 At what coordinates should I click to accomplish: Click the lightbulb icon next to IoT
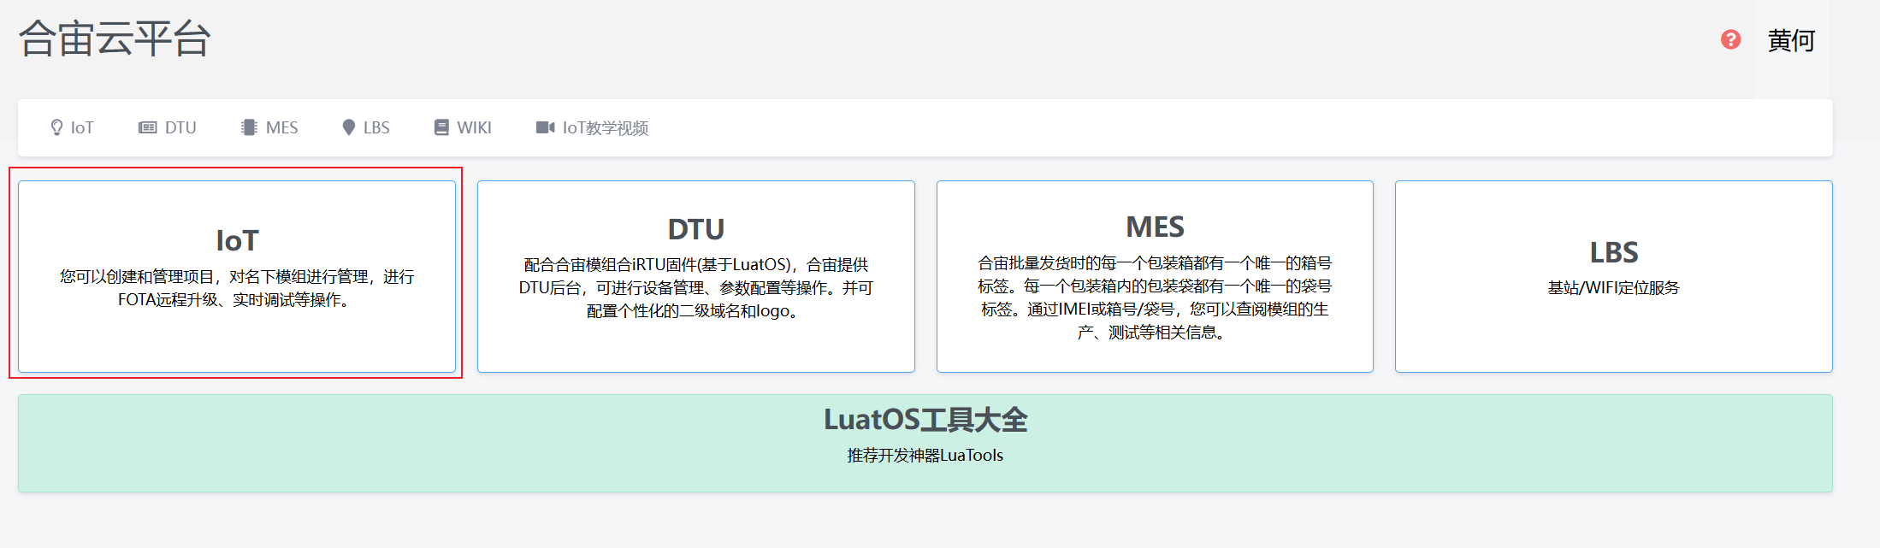56,127
